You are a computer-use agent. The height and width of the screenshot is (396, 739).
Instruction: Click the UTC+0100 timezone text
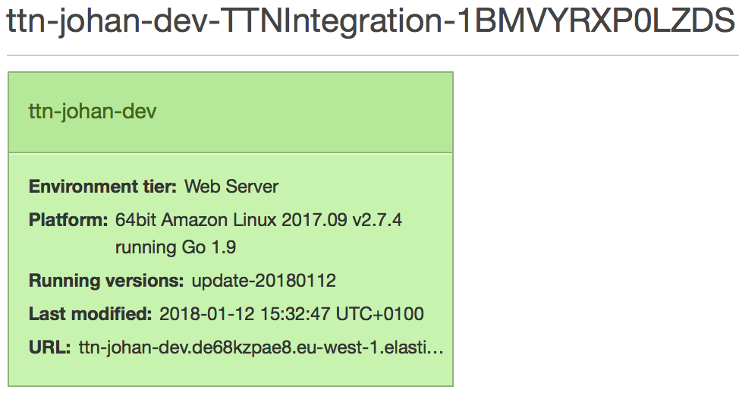pos(380,314)
